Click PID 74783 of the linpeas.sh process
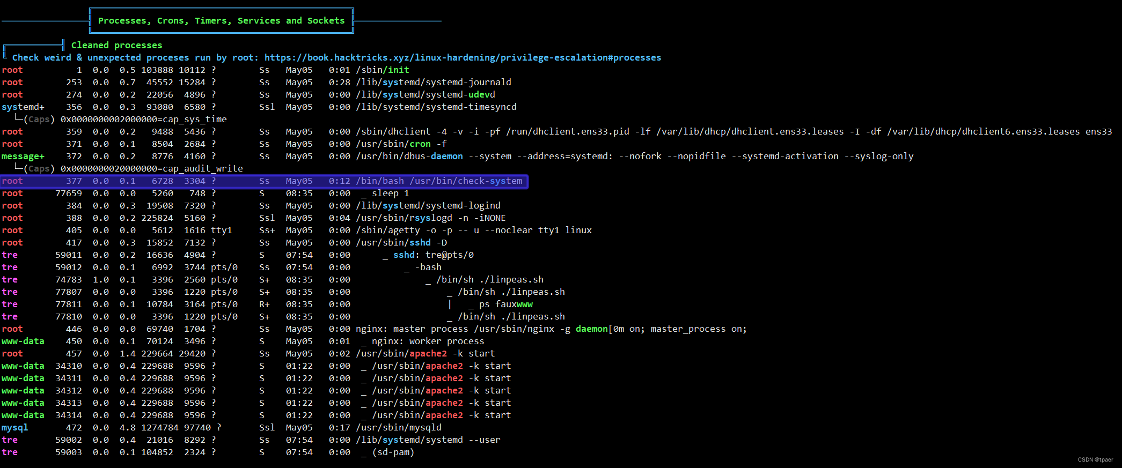 (x=69, y=279)
